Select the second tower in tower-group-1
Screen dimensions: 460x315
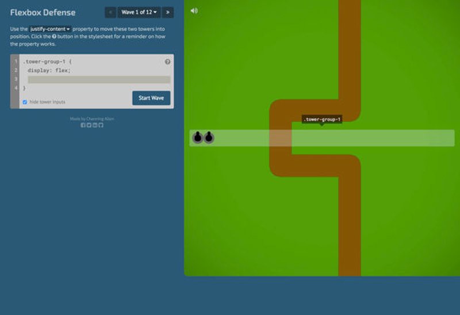coord(209,137)
